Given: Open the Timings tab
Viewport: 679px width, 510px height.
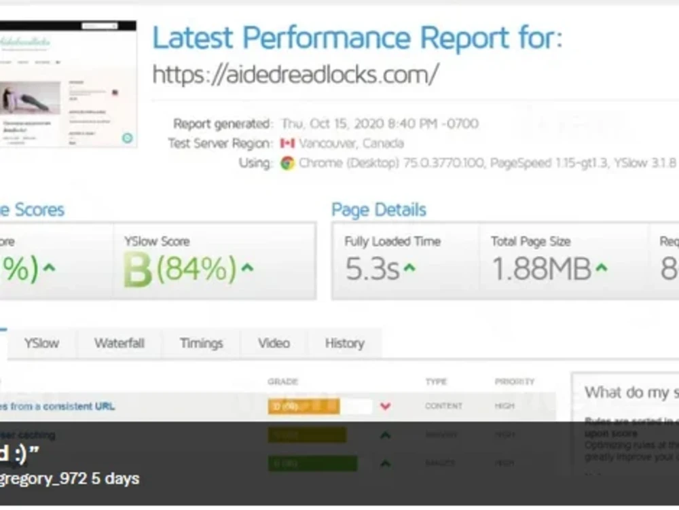Looking at the screenshot, I should 201,344.
